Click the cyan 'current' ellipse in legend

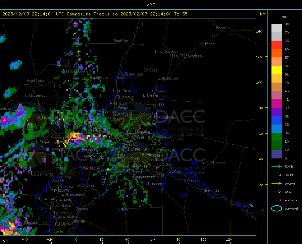(x=276, y=208)
